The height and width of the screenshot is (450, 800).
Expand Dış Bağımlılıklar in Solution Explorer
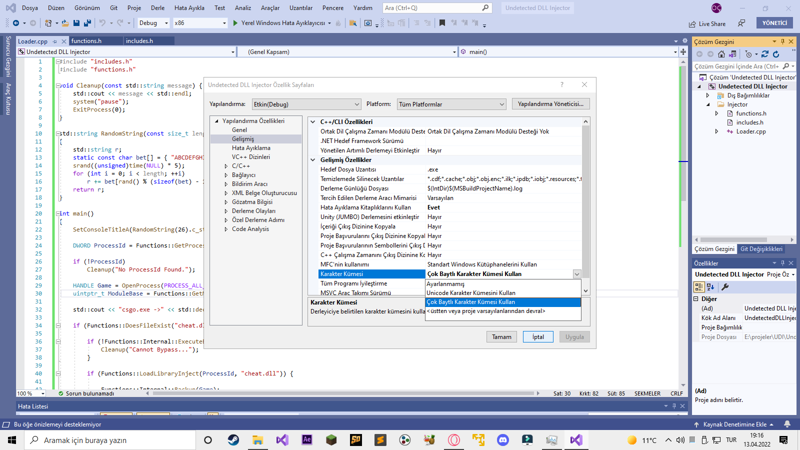click(x=708, y=95)
